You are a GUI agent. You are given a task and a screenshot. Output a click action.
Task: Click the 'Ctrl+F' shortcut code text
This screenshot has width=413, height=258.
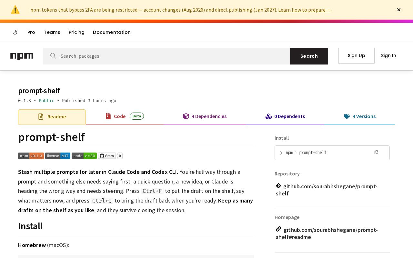click(x=152, y=191)
